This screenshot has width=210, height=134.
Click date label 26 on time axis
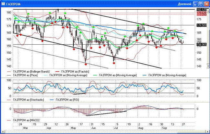(67, 124)
